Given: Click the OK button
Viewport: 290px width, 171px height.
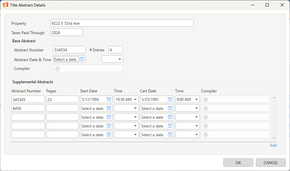Looking at the screenshot, I should pyautogui.click(x=238, y=163).
